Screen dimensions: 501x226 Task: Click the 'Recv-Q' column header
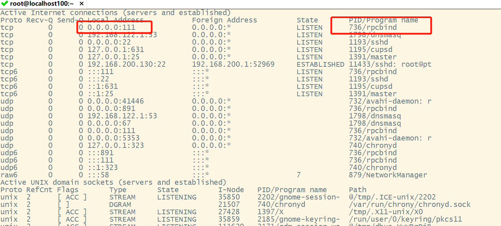pyautogui.click(x=40, y=20)
